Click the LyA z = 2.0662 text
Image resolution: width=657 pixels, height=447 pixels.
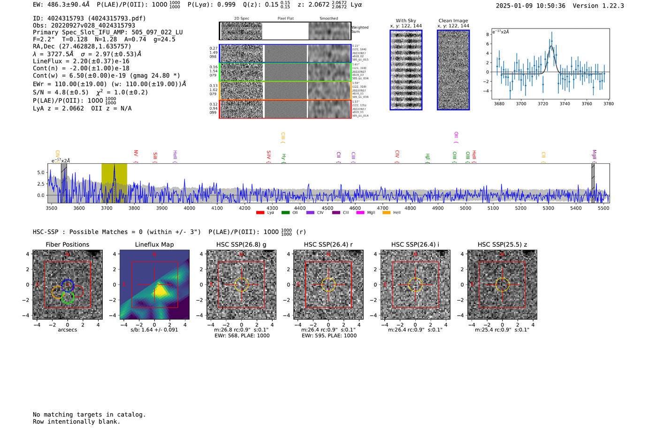click(x=59, y=108)
